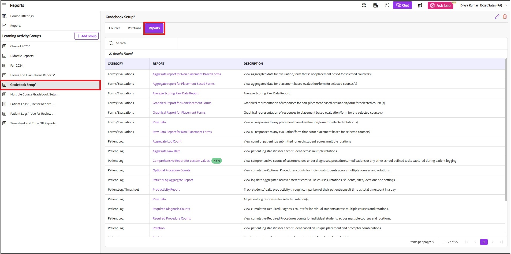Click list icon beside Forms and Evaluations Reports*
The image size is (511, 254).
(x=4, y=75)
